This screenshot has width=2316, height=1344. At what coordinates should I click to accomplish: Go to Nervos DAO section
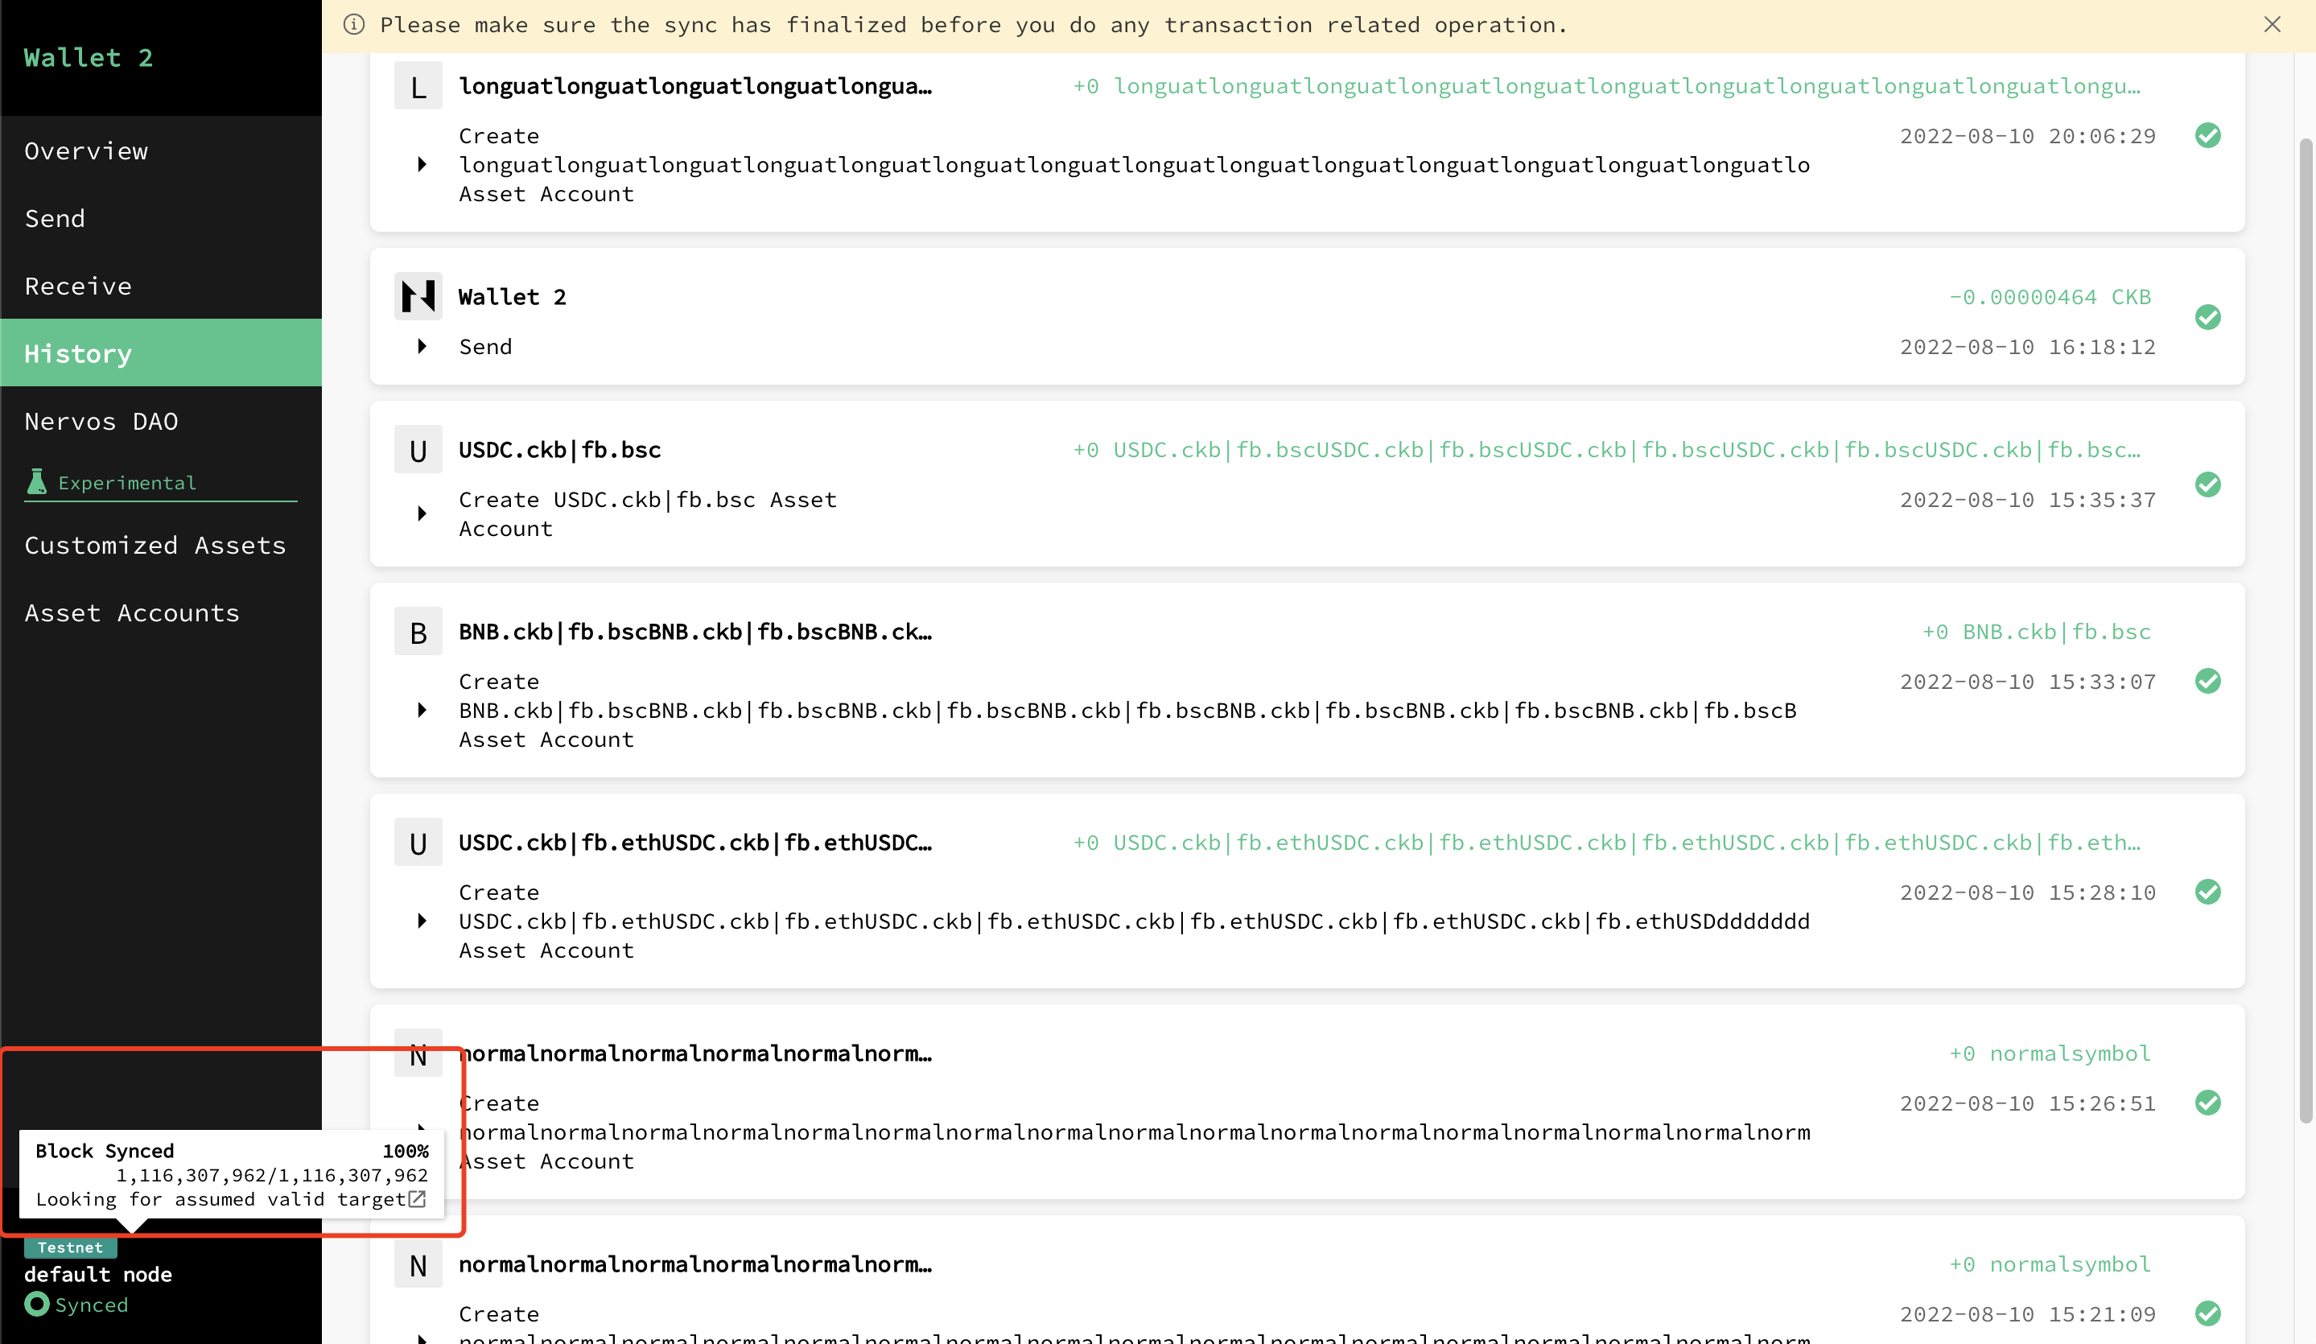coord(101,421)
